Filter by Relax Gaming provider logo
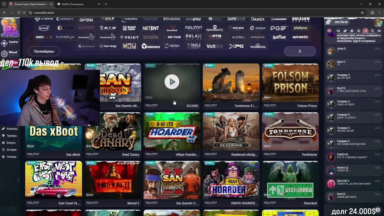This screenshot has width=384, height=216. 193,37
